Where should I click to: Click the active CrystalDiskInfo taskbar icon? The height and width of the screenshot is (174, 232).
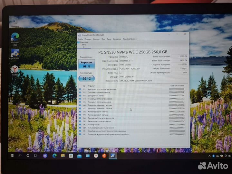click(113, 156)
